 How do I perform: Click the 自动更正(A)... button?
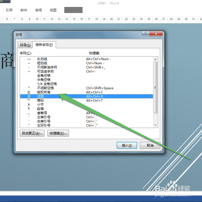point(32,133)
